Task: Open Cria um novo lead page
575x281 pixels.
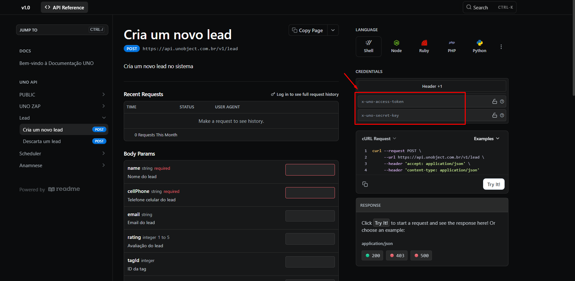Action: [64, 130]
